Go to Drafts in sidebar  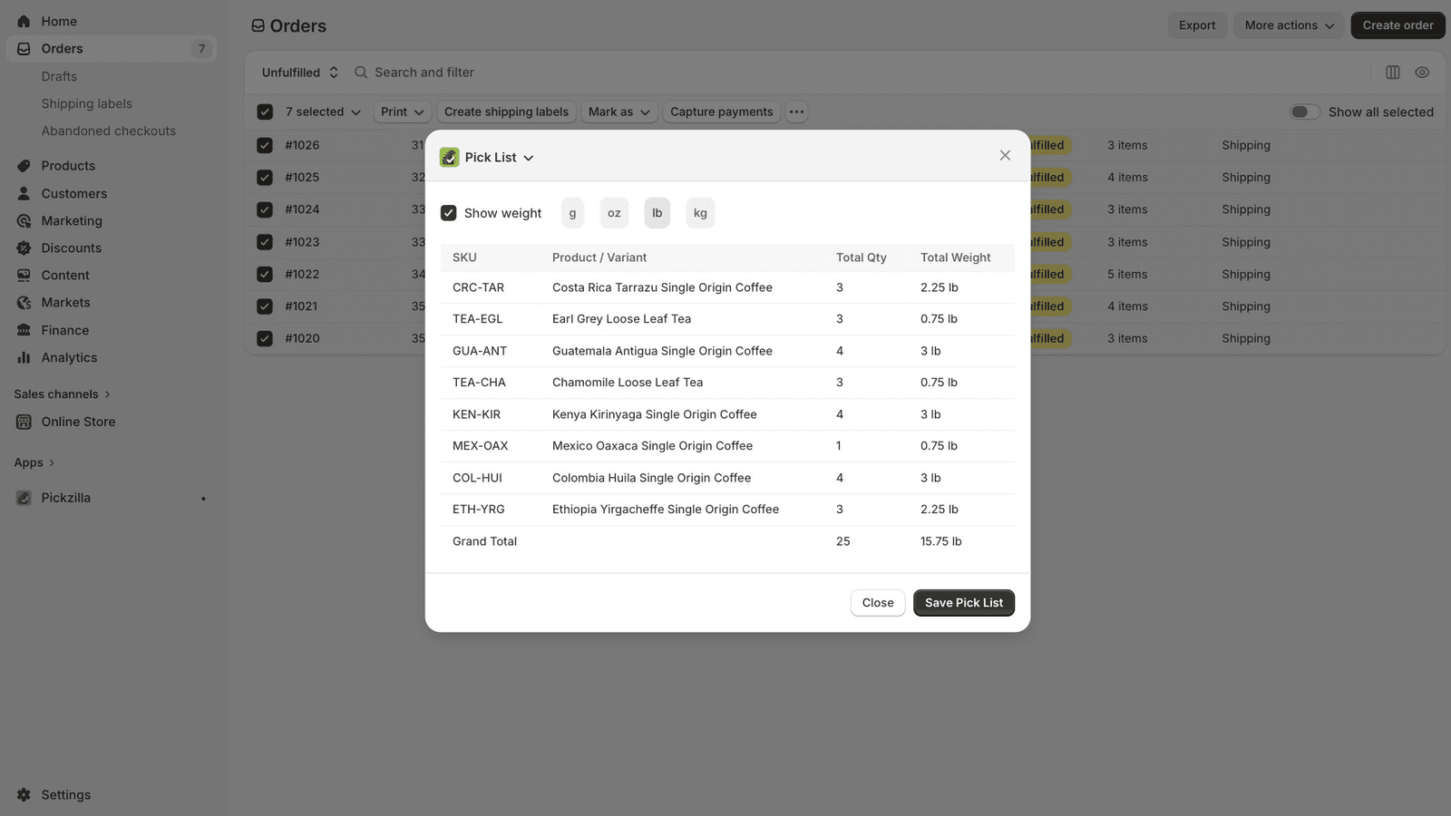[59, 76]
